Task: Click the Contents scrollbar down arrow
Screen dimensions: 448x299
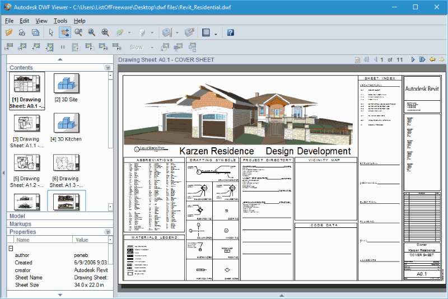Action: click(110, 207)
